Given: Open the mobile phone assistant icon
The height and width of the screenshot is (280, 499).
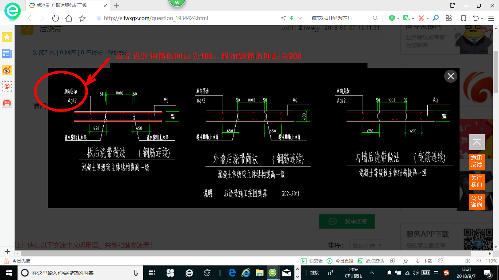Looking at the screenshot, I should tap(463, 18).
